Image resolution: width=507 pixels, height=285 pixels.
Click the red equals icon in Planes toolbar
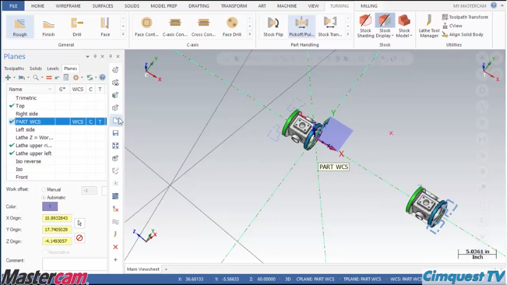tap(49, 78)
